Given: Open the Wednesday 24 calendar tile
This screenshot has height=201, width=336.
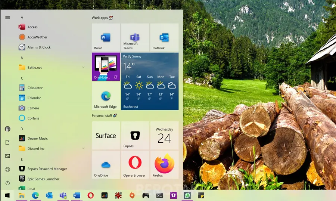Looking at the screenshot, I should (164, 135).
